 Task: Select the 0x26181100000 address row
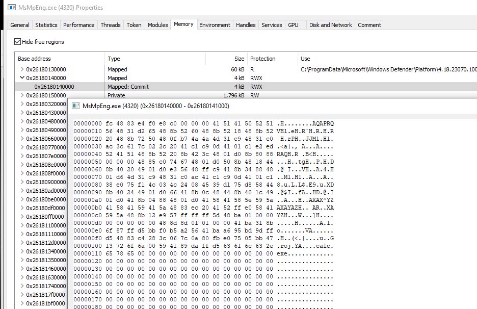pos(46,225)
